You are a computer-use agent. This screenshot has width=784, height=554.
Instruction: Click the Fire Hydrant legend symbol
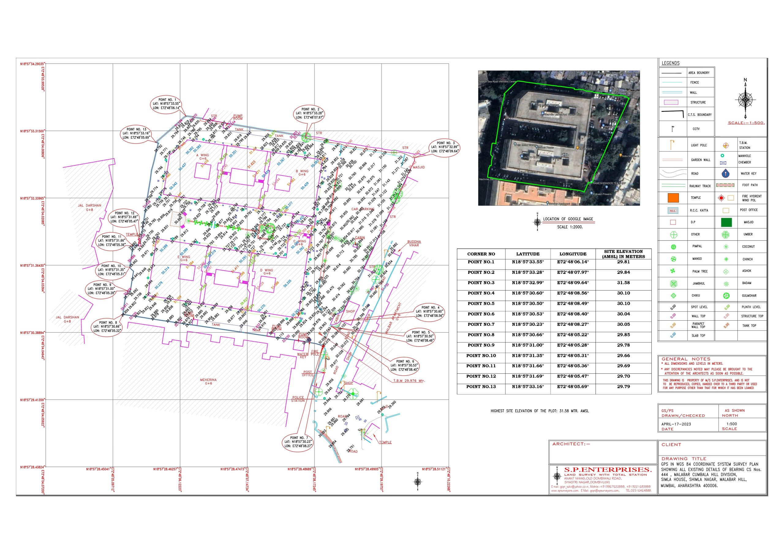coord(721,198)
